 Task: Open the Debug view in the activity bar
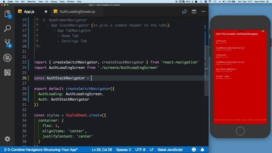[x=8, y=58]
